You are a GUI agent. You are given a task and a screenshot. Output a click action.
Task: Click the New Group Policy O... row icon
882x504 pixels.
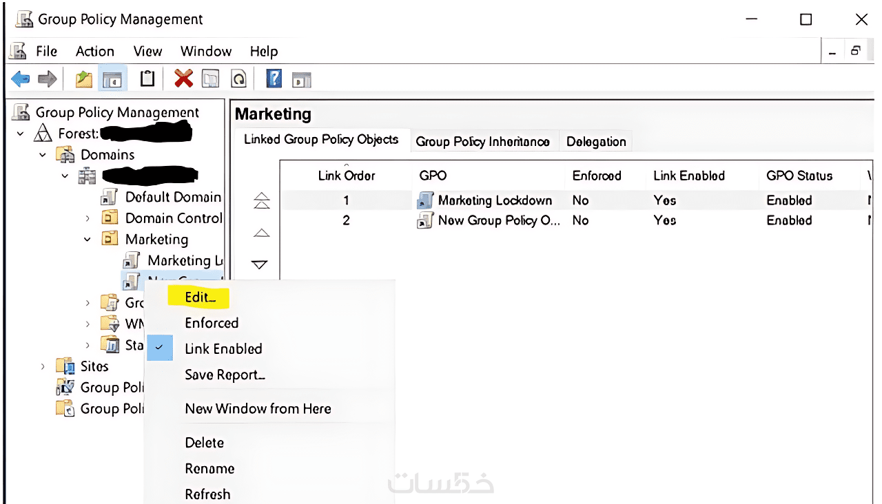coord(425,220)
